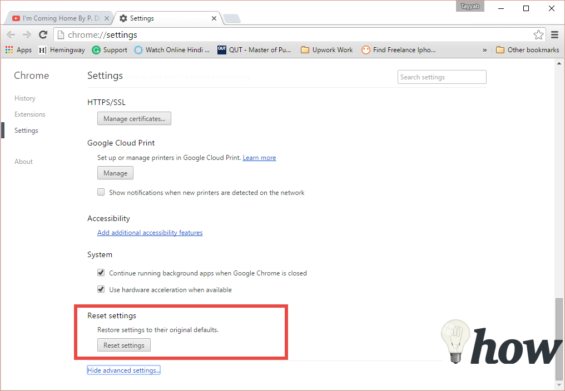Click the browser back arrow
This screenshot has width=565, height=391.
[11, 34]
